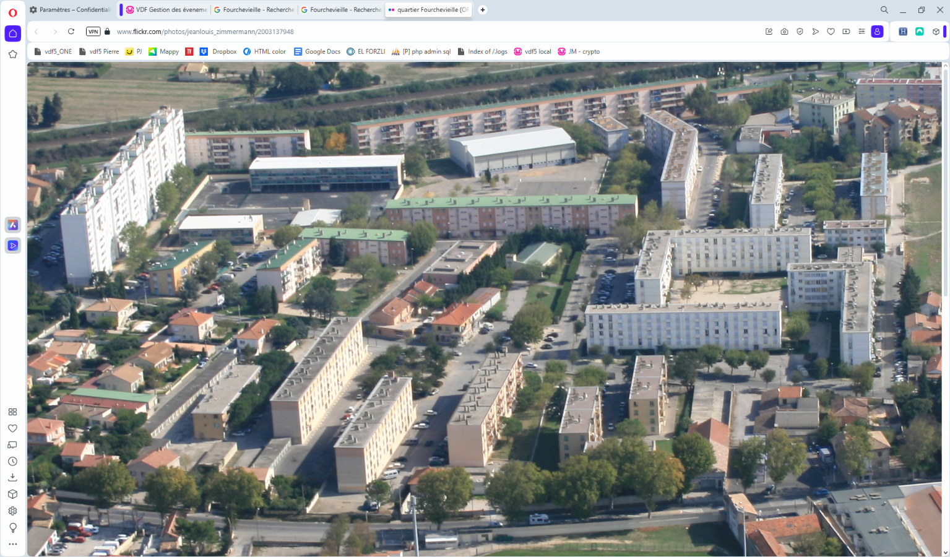Open the ad blocker shield icon
The image size is (950, 557).
pyautogui.click(x=800, y=32)
